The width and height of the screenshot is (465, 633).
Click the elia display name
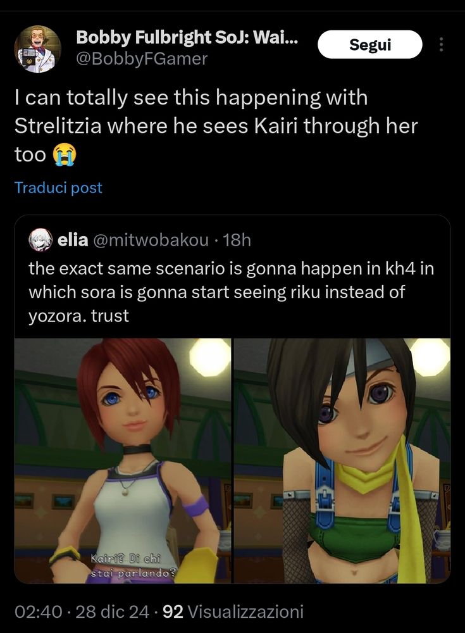(x=73, y=240)
